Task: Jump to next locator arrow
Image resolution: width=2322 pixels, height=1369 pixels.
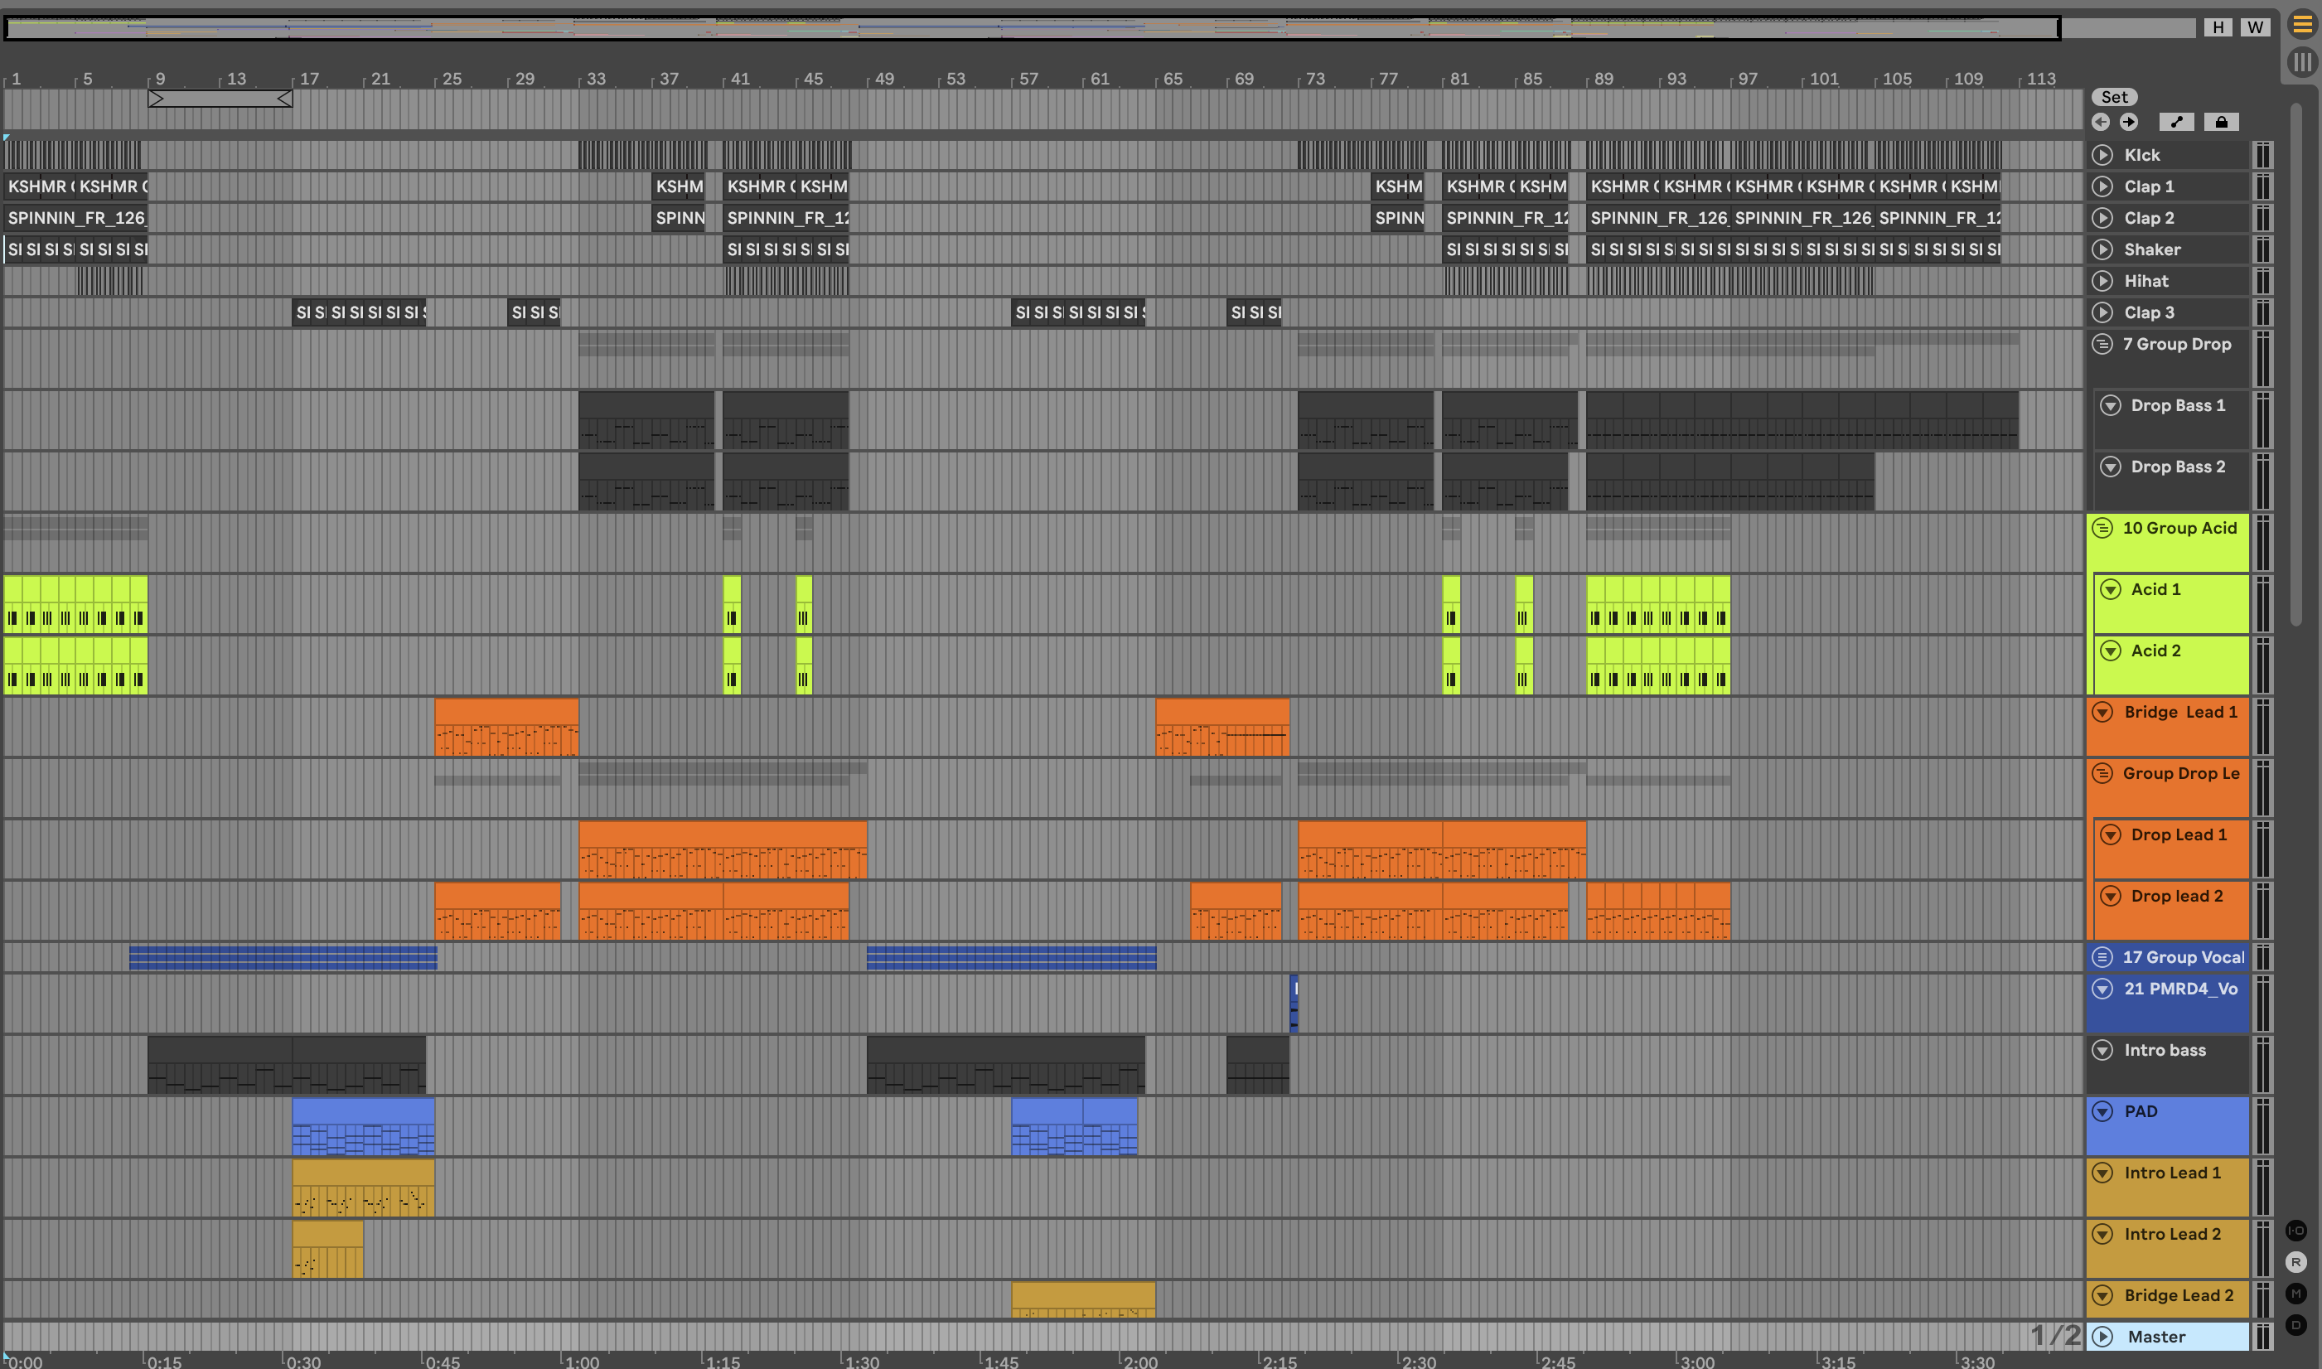Action: tap(2128, 122)
